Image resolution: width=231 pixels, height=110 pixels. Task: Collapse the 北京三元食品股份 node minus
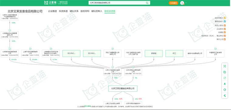pos(112,67)
